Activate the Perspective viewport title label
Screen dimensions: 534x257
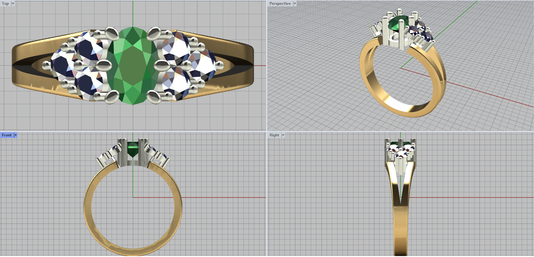tap(280, 4)
